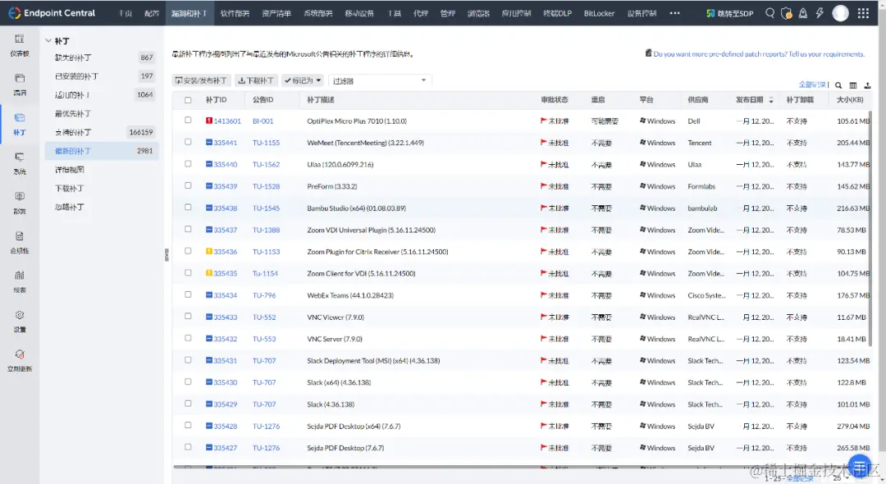
Task: Click the 下载补丁 toolbar button
Action: coord(256,80)
